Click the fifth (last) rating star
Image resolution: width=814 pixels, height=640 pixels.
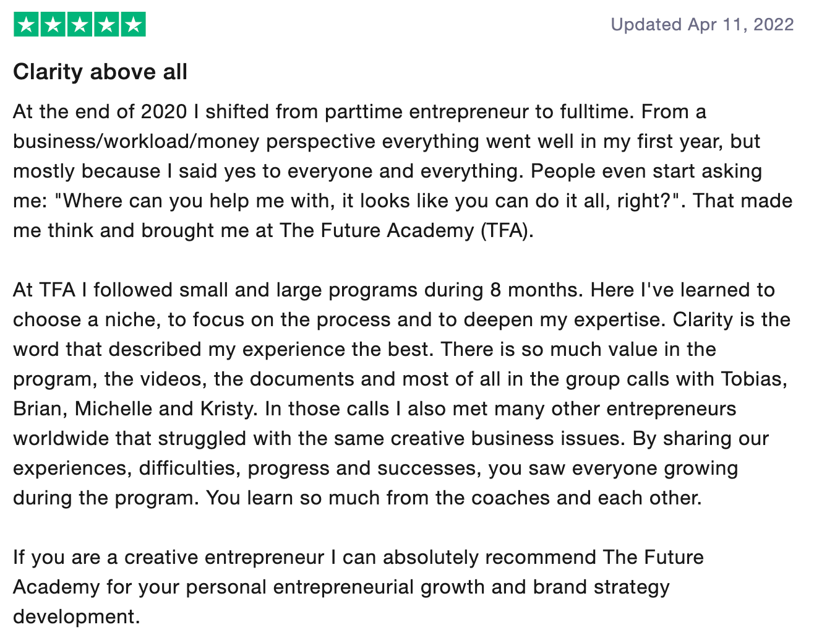click(132, 25)
